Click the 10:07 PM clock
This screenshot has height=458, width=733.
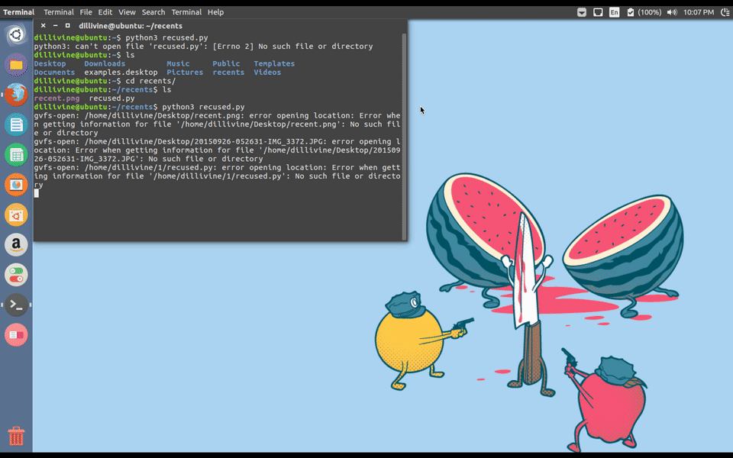(699, 12)
